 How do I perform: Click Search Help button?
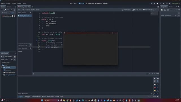tap(137, 10)
